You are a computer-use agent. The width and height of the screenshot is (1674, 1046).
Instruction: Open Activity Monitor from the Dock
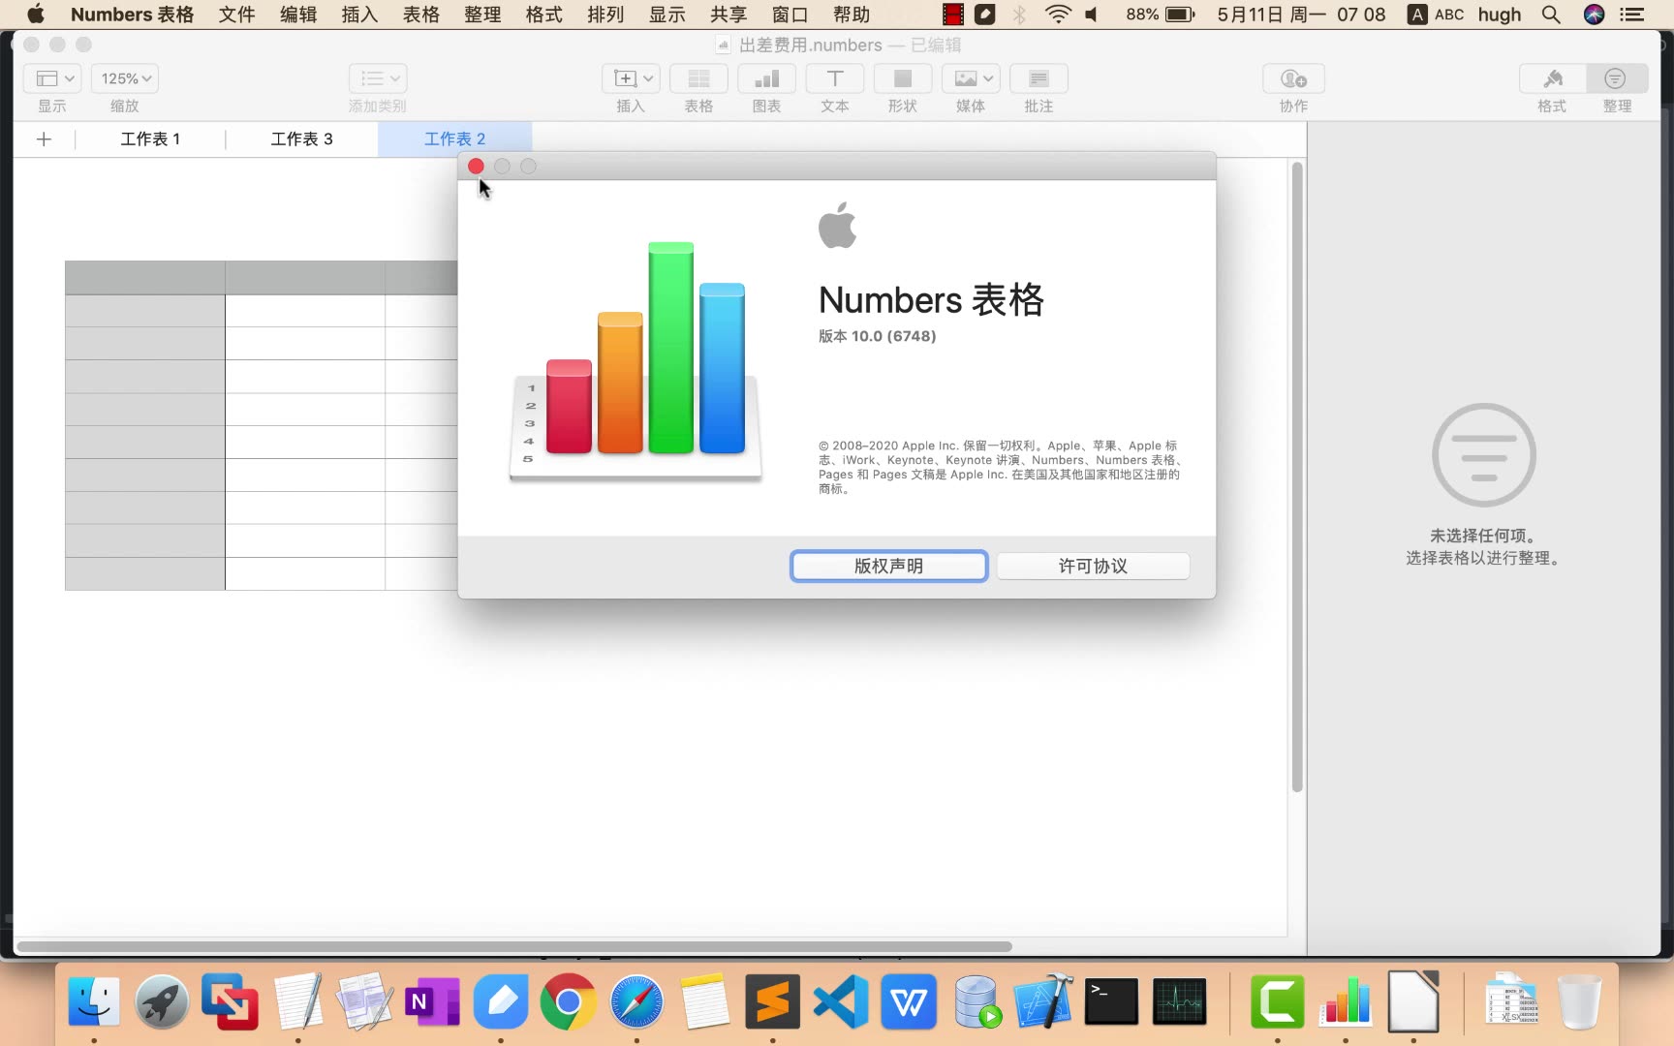(x=1179, y=1001)
